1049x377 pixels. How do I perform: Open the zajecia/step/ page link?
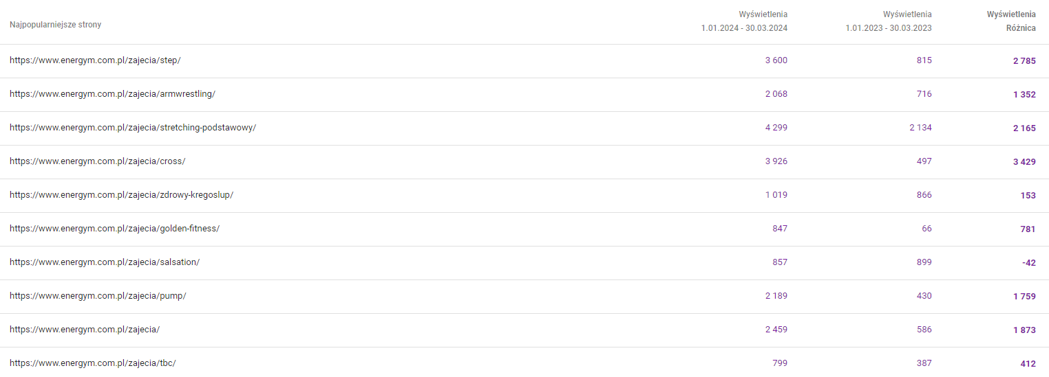pyautogui.click(x=95, y=60)
